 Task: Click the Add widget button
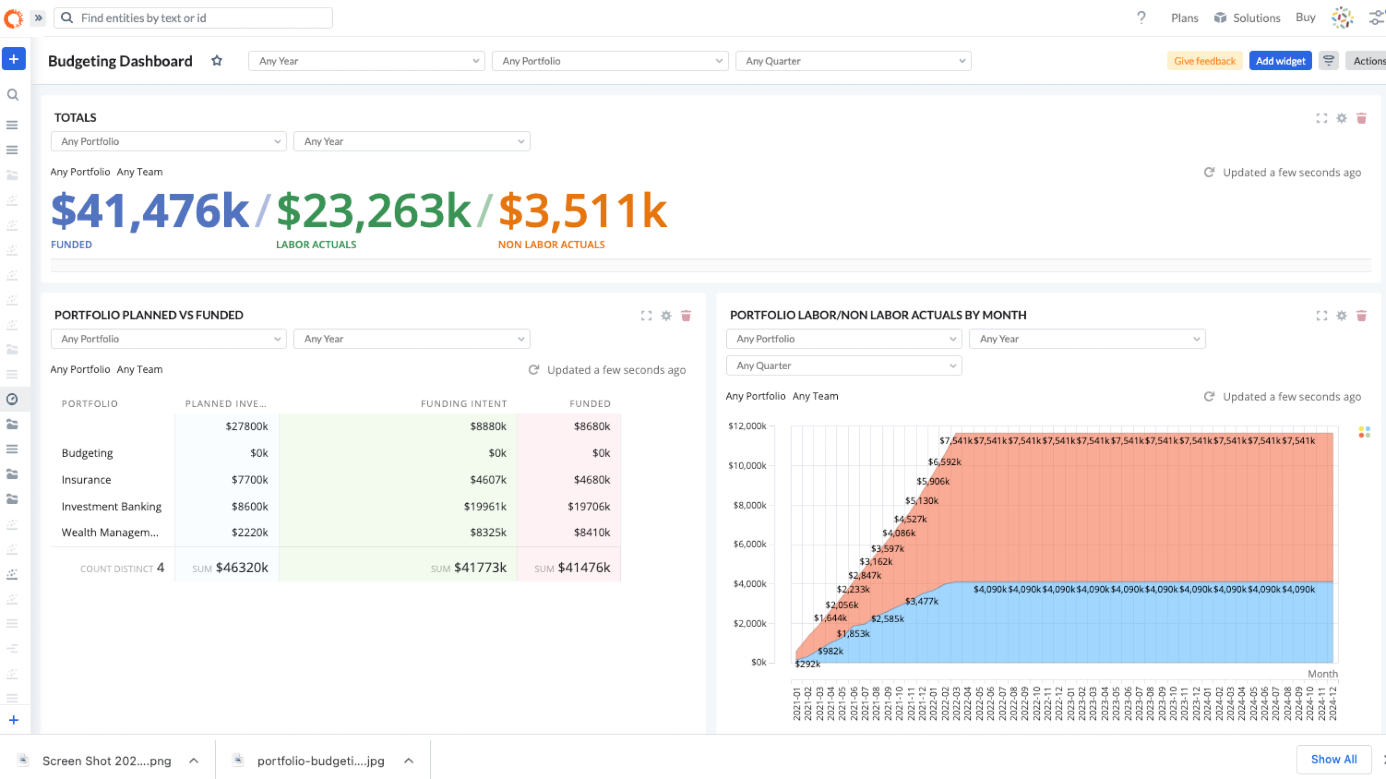tap(1280, 61)
